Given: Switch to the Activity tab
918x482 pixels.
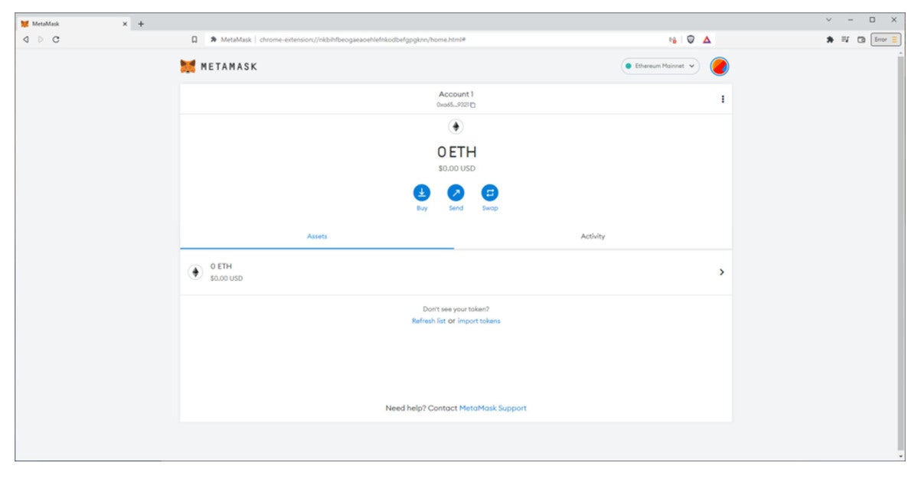Looking at the screenshot, I should point(593,236).
